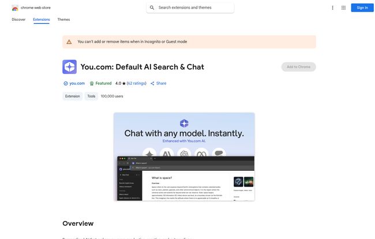The width and height of the screenshot is (375, 239).
Task: Select the Extensions tab
Action: pos(42,20)
